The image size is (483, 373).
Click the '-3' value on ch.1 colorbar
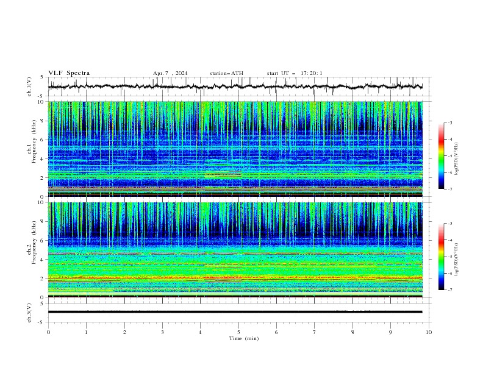point(449,123)
